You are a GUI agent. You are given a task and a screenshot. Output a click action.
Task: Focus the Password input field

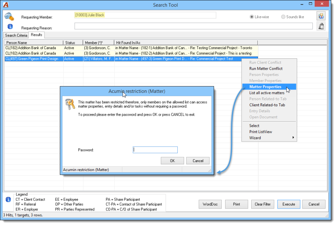point(155,150)
